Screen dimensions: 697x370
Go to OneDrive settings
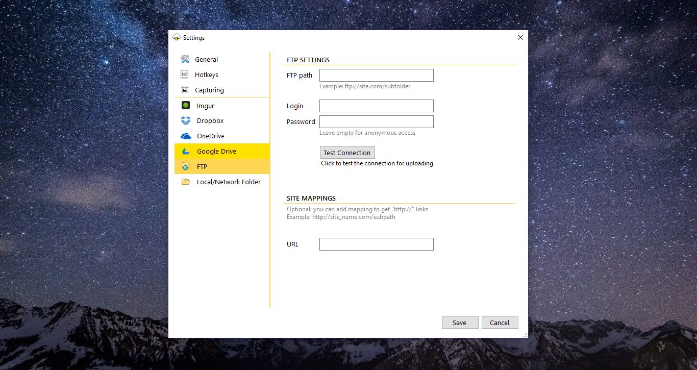coord(222,136)
